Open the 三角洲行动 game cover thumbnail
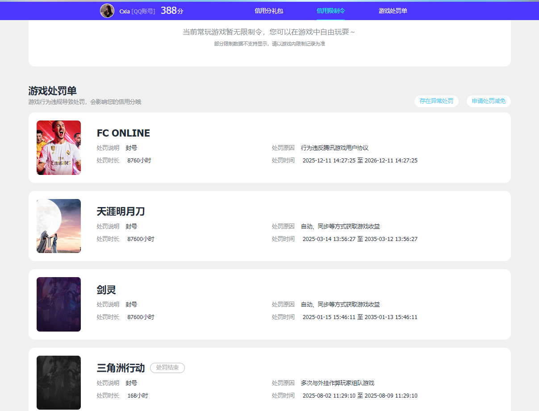 click(x=58, y=383)
